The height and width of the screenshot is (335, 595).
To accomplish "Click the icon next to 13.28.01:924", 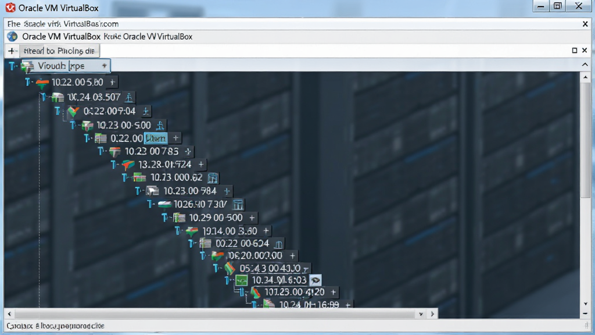I will point(128,165).
